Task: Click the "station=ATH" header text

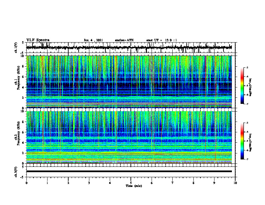Action: coord(124,40)
